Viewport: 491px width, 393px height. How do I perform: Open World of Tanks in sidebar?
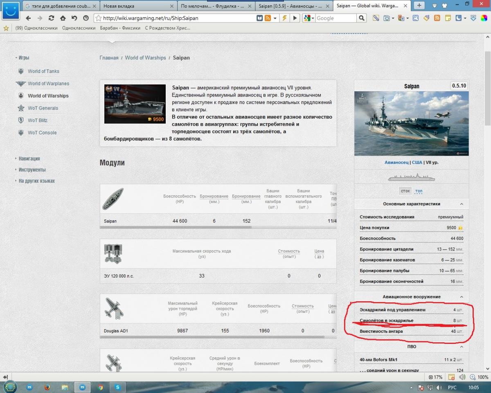pyautogui.click(x=43, y=71)
